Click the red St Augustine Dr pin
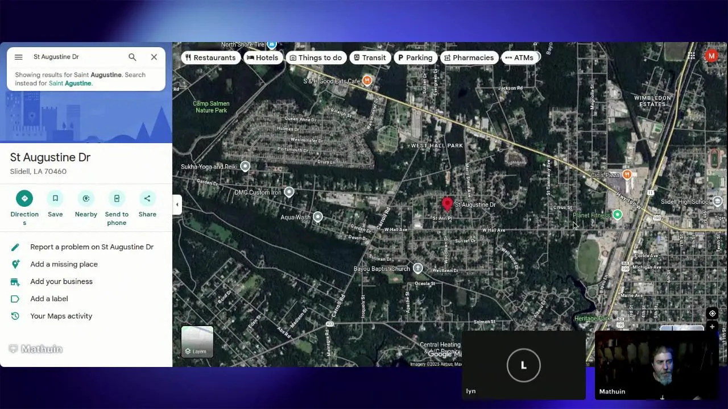728x409 pixels. coord(447,204)
